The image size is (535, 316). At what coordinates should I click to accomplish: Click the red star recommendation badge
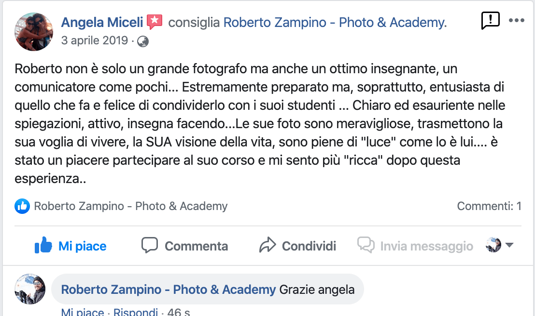pos(155,22)
